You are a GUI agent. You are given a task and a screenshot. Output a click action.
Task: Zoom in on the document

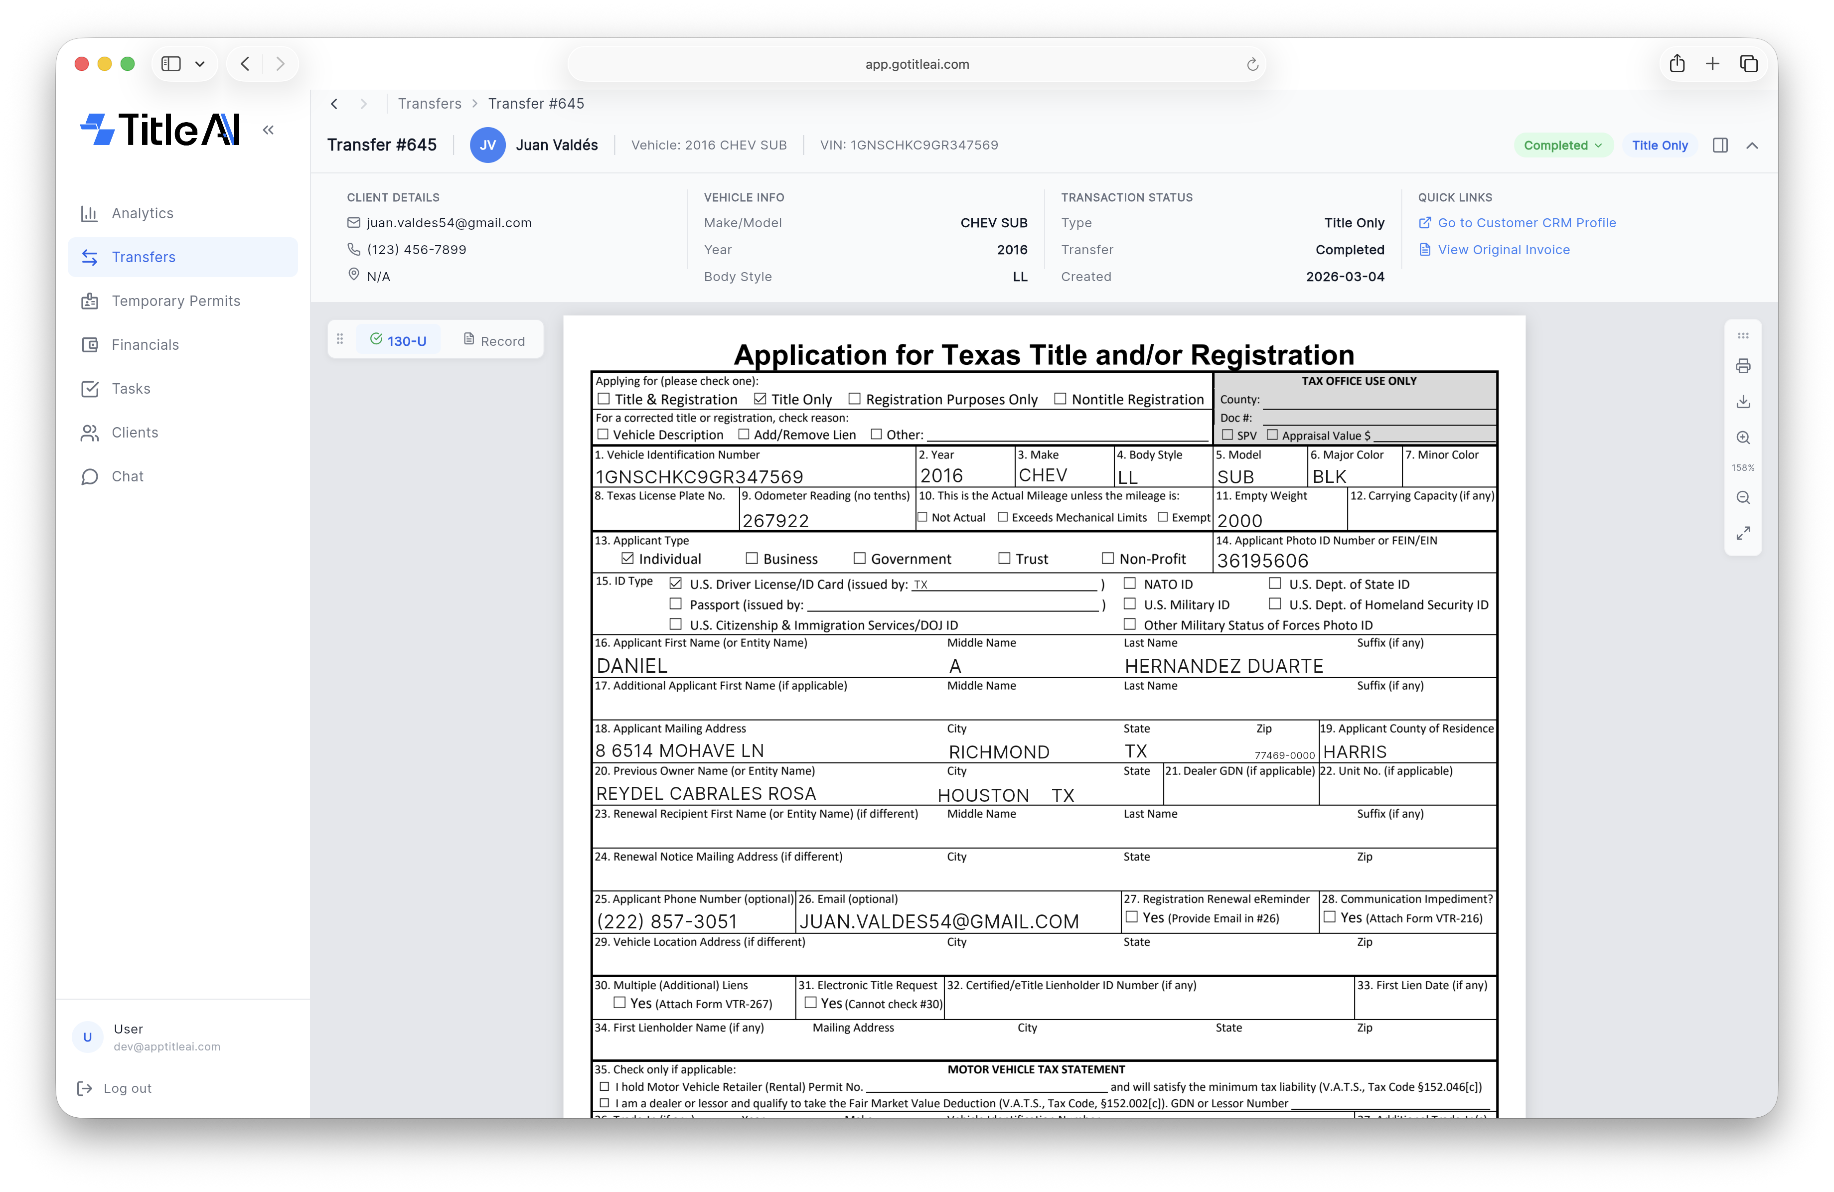click(x=1743, y=438)
